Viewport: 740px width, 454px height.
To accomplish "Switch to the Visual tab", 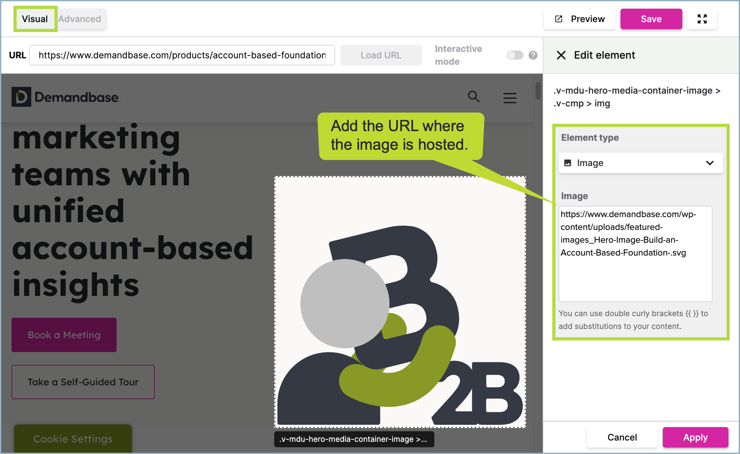I will click(35, 19).
